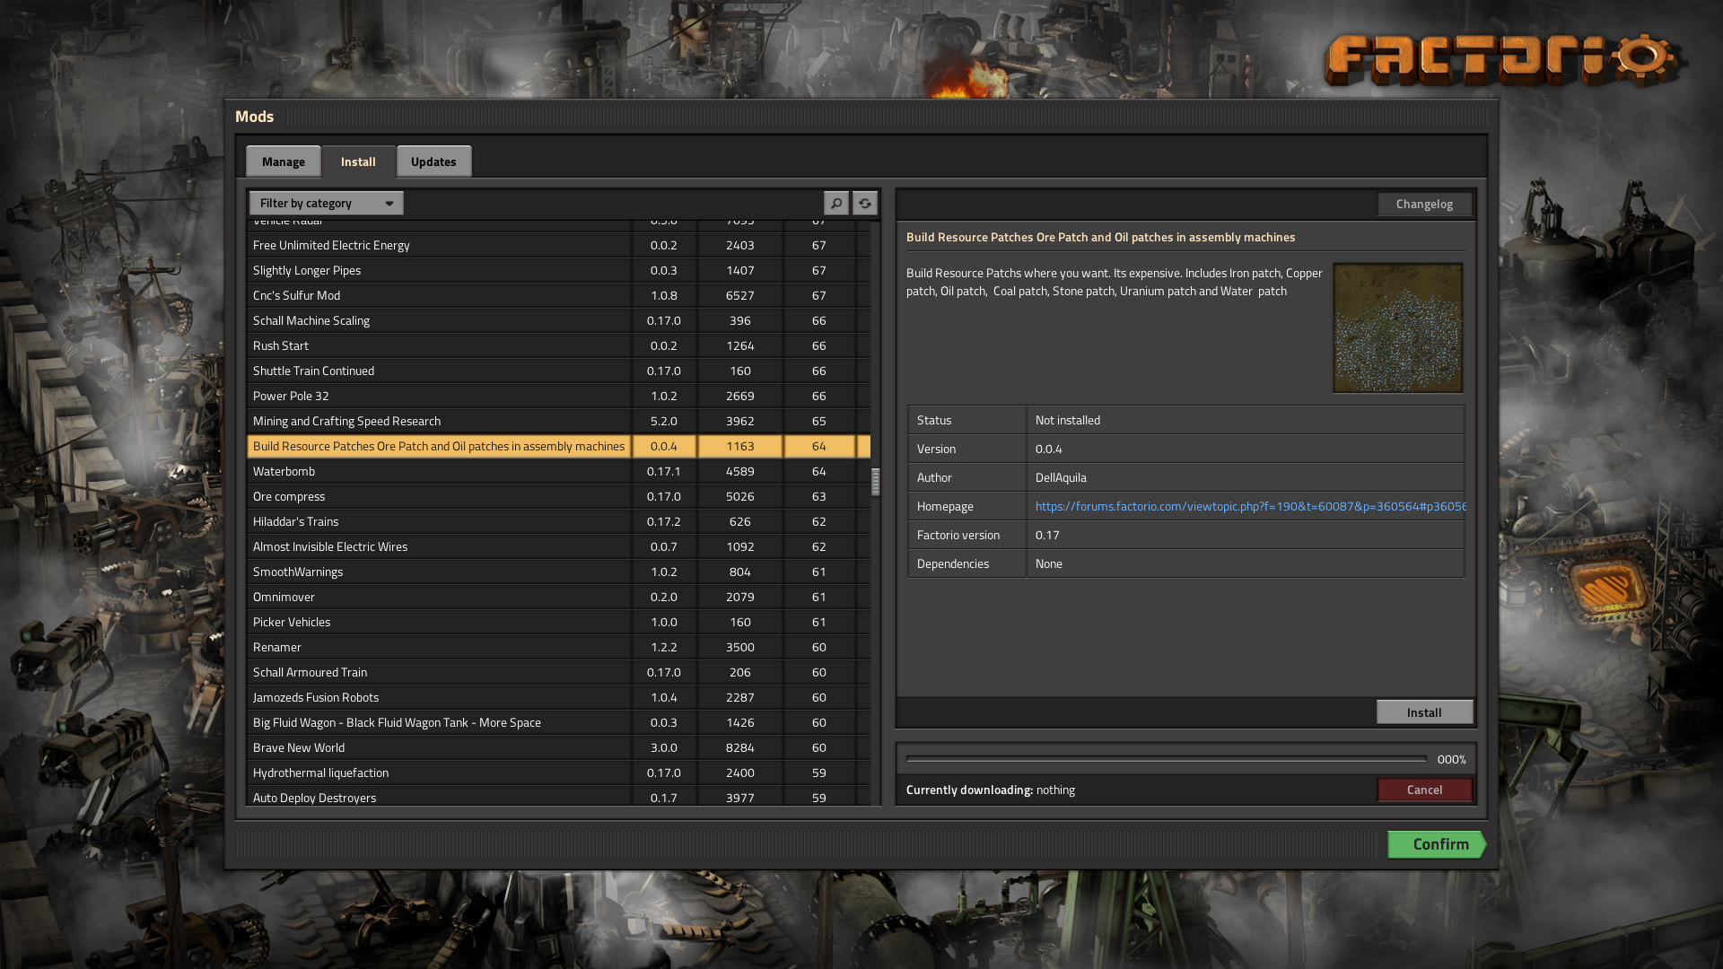Select Slightly Longer Pipes mod
Screen dimensions: 1723x969
click(558, 270)
